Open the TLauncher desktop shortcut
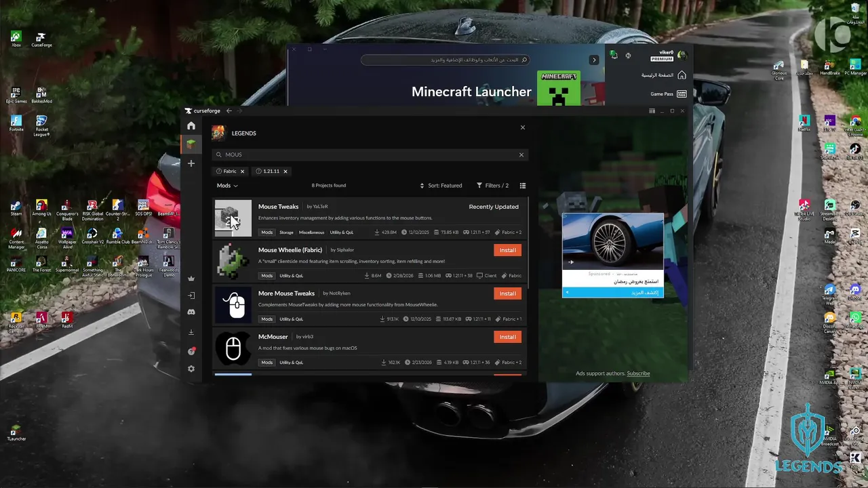The height and width of the screenshot is (488, 868). tap(16, 432)
